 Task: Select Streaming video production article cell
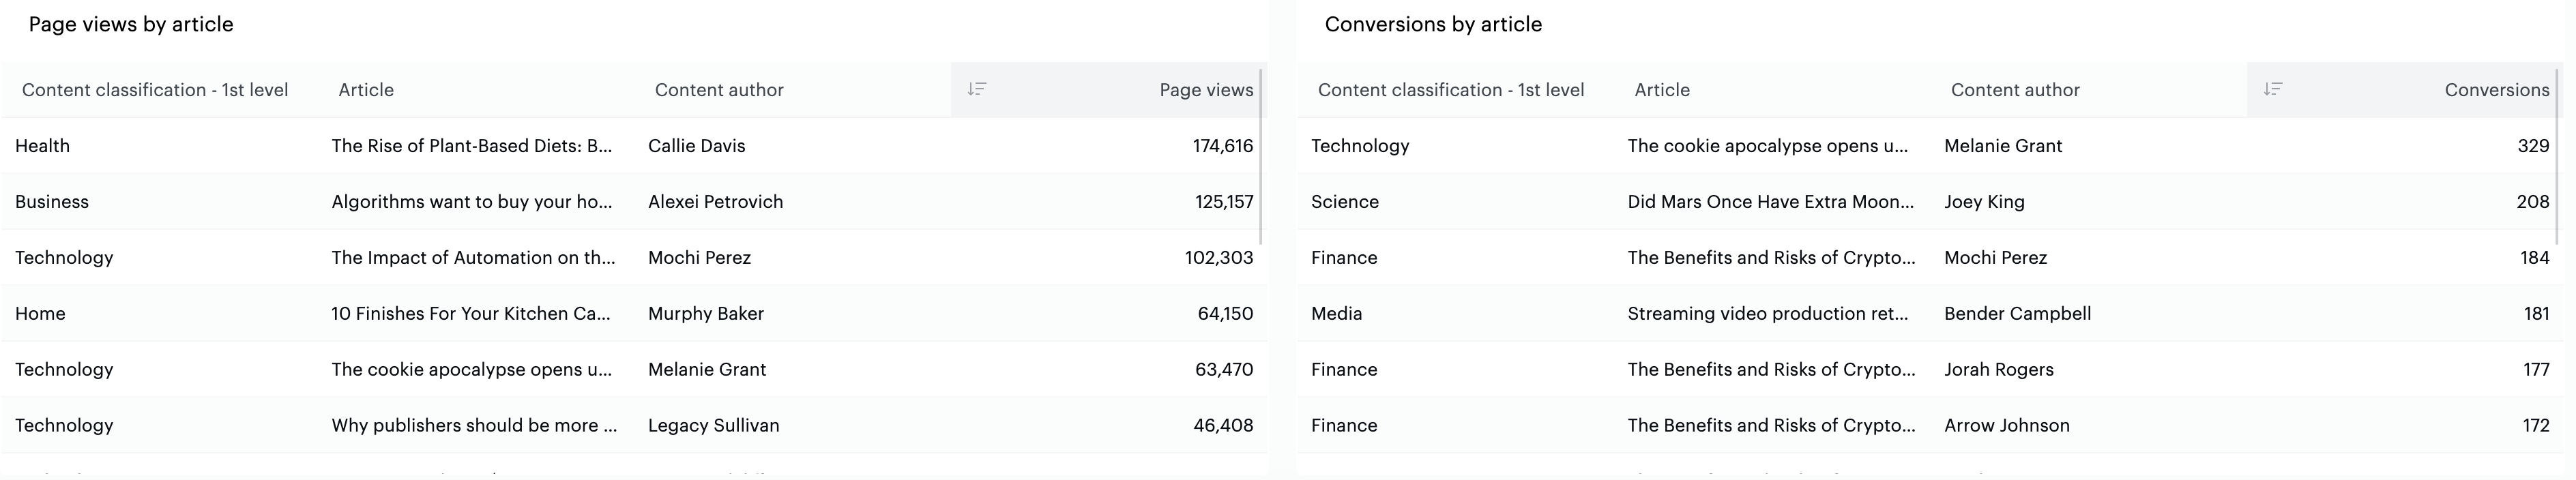pos(1768,314)
